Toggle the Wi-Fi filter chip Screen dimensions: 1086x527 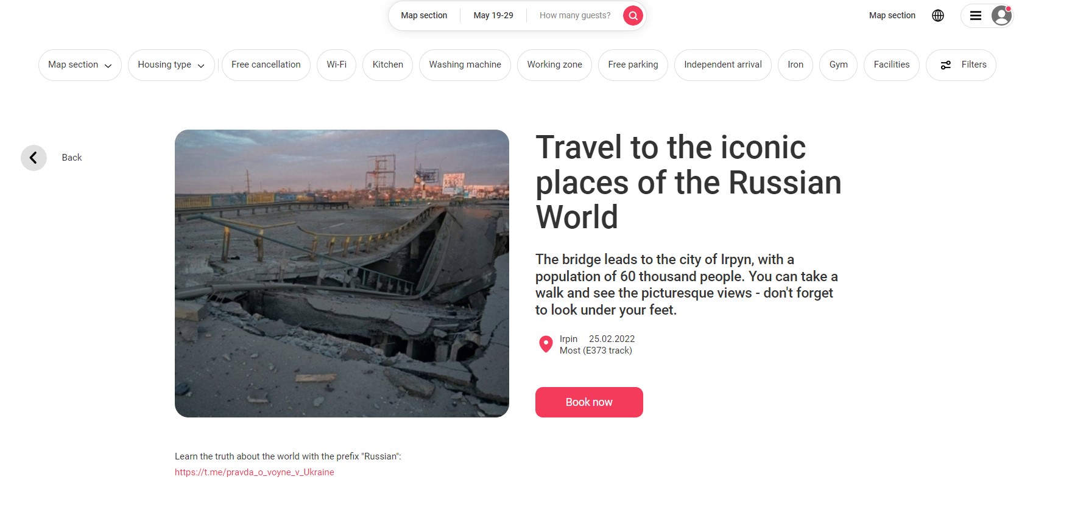(336, 65)
